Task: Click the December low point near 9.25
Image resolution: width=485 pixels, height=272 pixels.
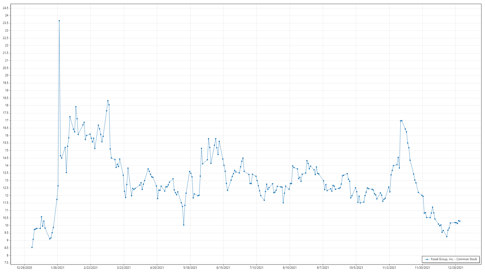Action: click(447, 237)
